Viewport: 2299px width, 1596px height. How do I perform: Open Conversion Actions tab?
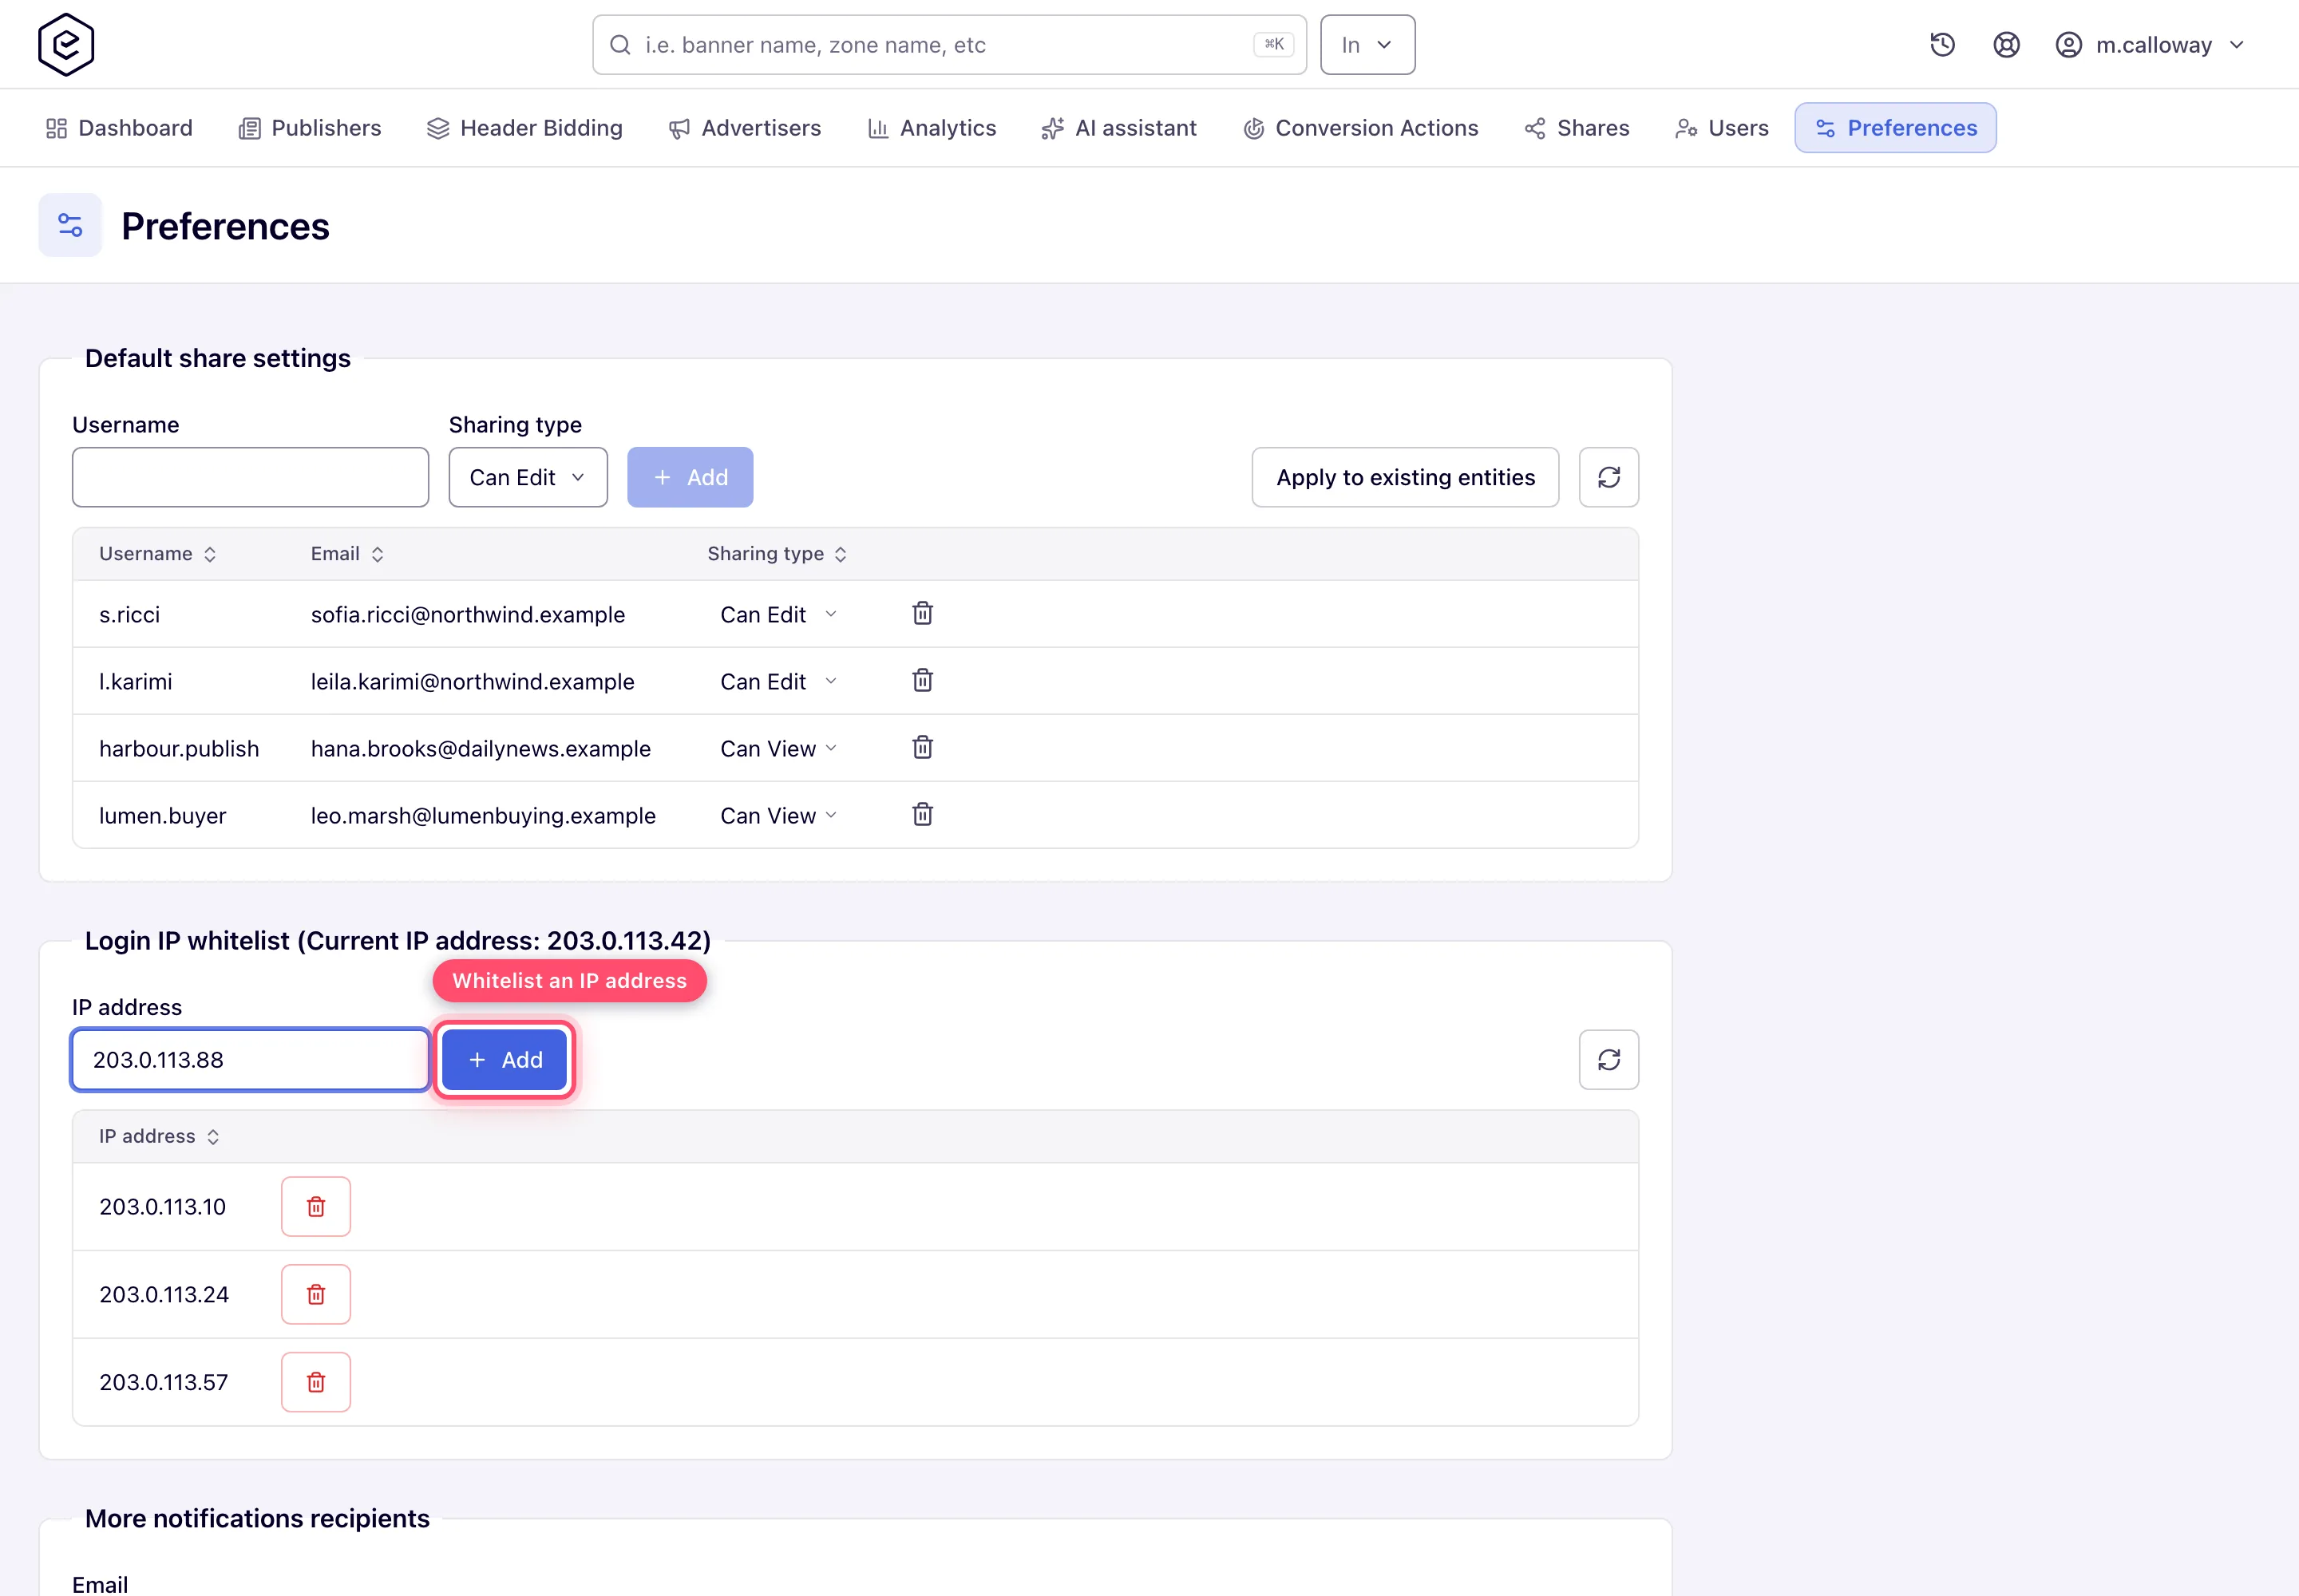(1360, 128)
